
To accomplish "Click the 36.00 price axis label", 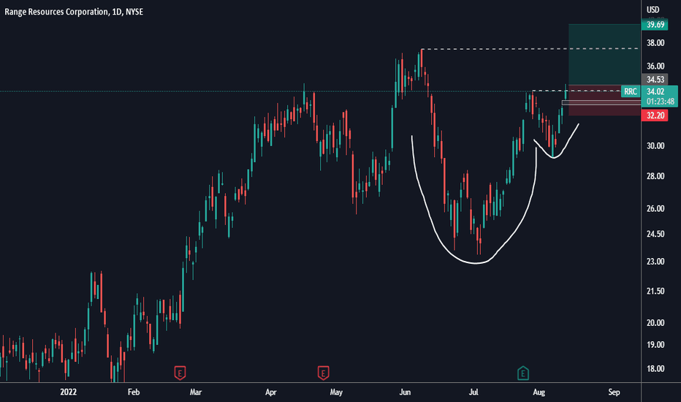I will tap(655, 66).
